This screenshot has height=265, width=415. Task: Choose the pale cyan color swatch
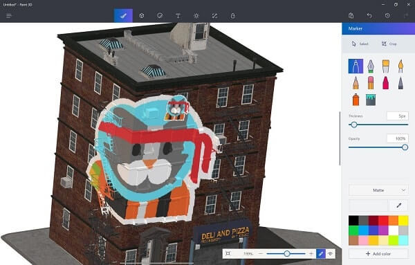point(403,240)
